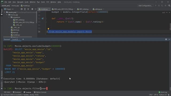Click the CRLF line separator status
Screen dimensions: 171x96
[151, 95]
